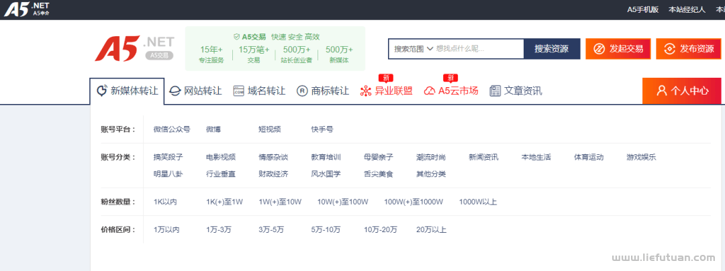Viewport: 725px width, 271px height.
Task: Filter platform by 微博
Action: point(213,129)
